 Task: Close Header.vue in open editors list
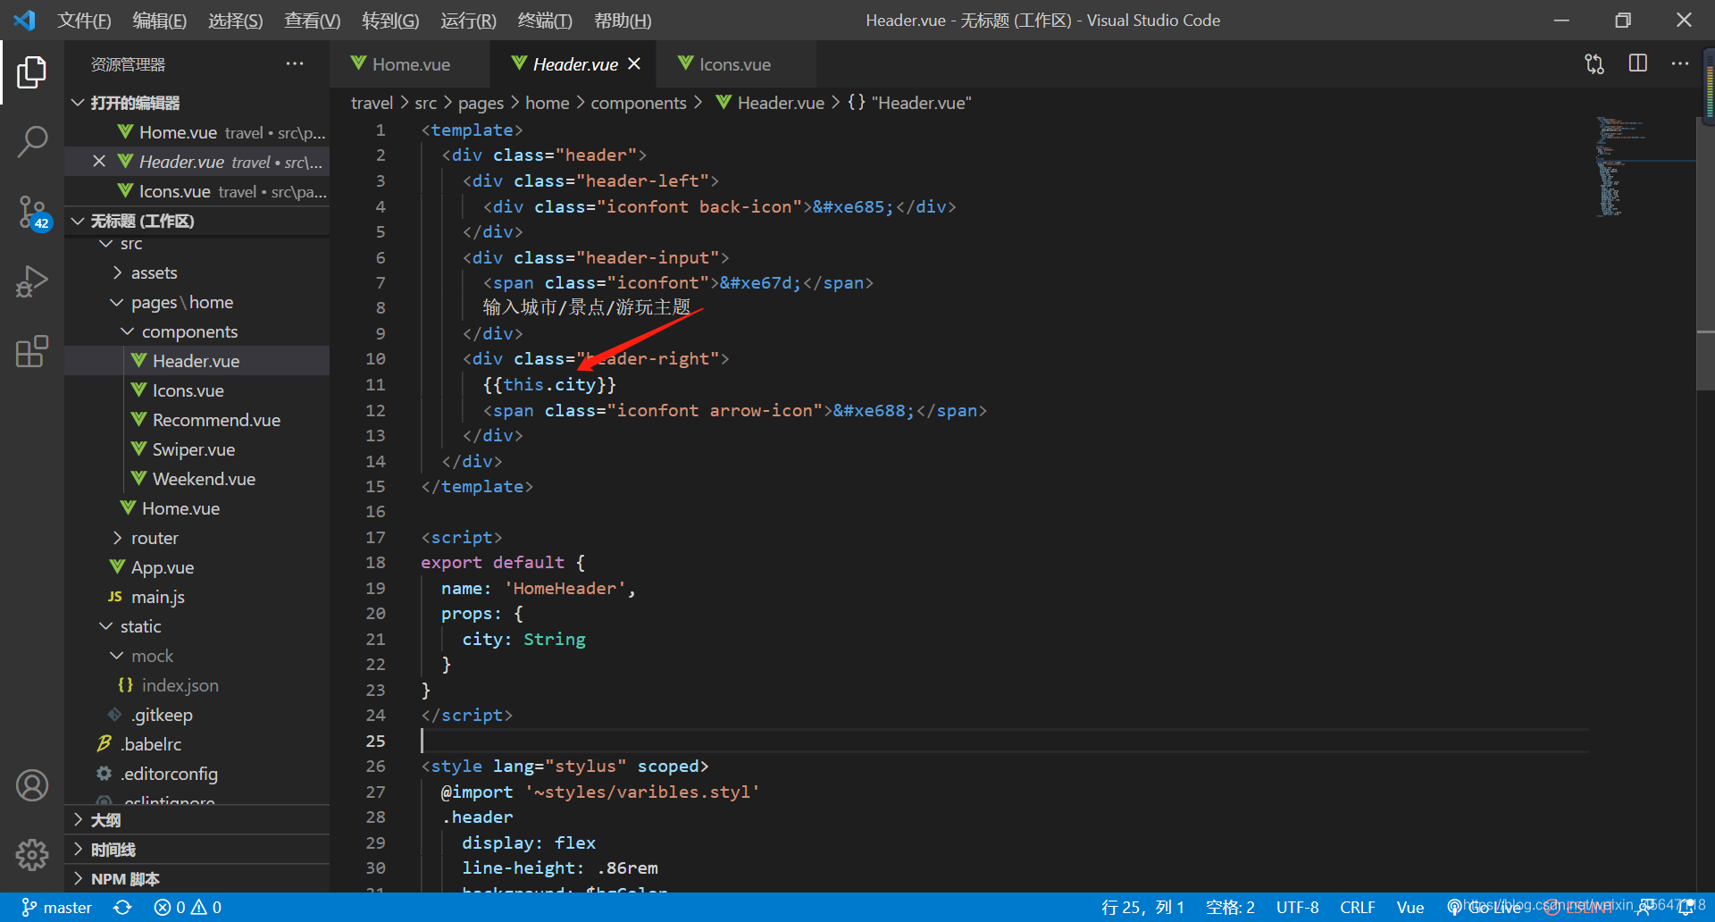(x=99, y=161)
